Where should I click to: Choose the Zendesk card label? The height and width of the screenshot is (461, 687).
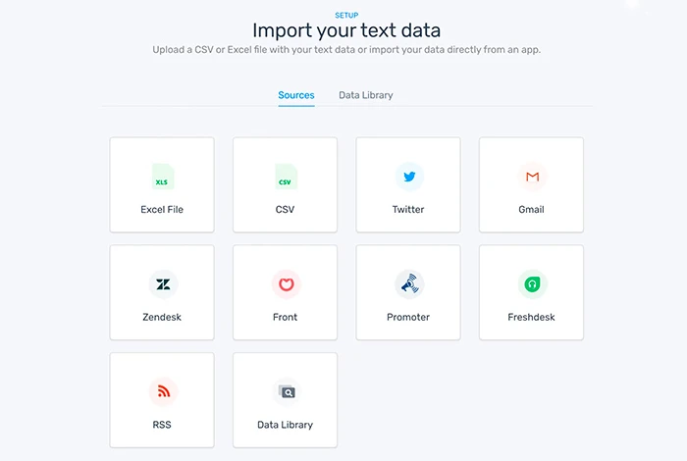(x=162, y=317)
